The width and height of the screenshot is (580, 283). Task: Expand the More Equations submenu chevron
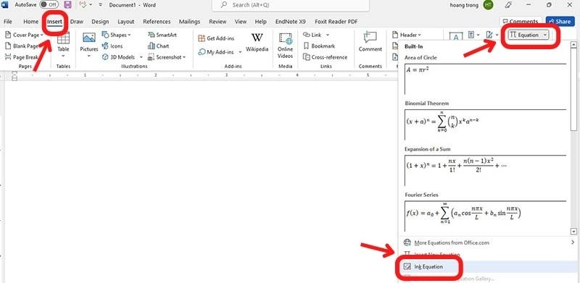click(x=573, y=242)
